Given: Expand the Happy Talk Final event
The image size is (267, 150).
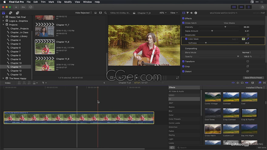Looking at the screenshot, I should click(3, 17).
